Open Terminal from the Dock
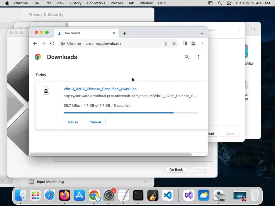 click(138, 195)
